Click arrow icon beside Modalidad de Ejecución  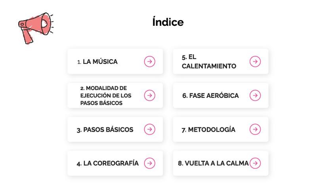149,95
